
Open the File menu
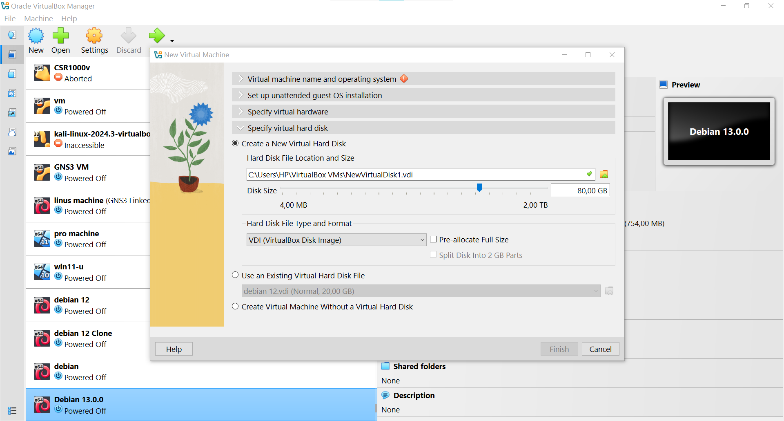pyautogui.click(x=10, y=18)
